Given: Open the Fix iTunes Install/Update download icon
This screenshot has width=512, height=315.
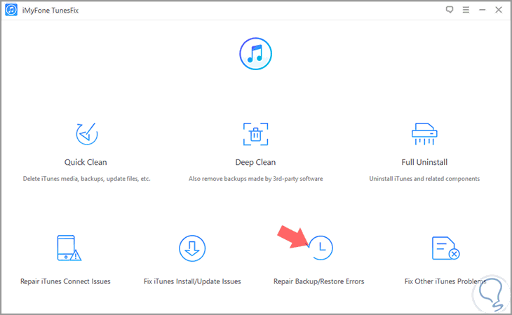Looking at the screenshot, I should pyautogui.click(x=192, y=248).
